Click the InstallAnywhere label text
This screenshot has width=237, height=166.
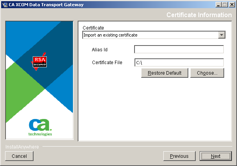[22, 147]
